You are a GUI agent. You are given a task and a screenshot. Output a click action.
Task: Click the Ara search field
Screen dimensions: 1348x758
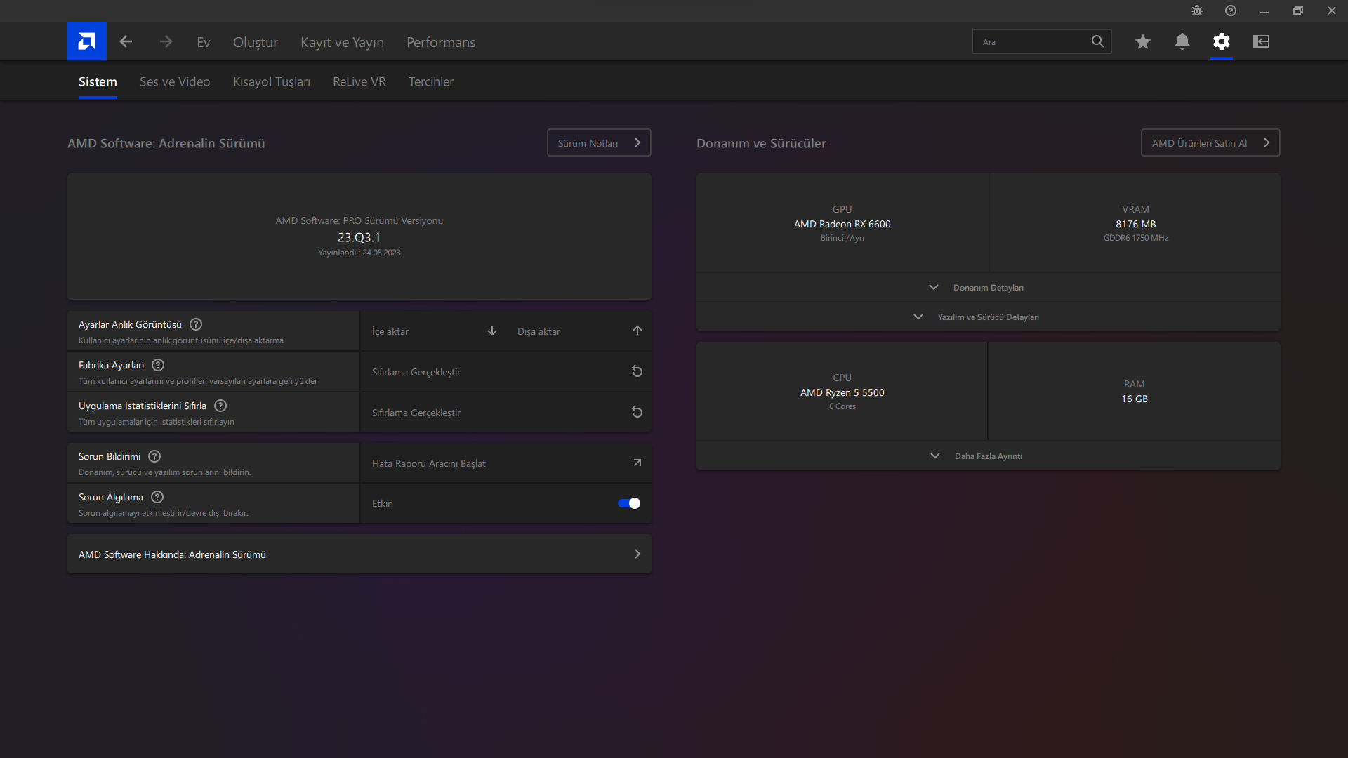1031,41
